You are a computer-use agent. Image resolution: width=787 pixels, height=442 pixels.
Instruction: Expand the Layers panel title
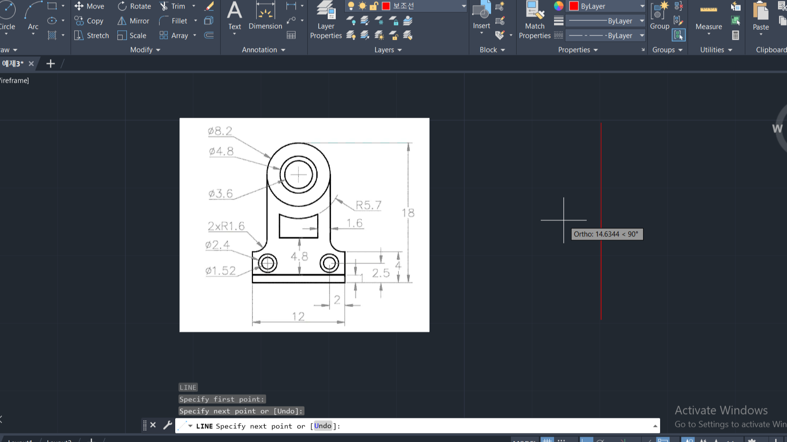[x=388, y=50]
